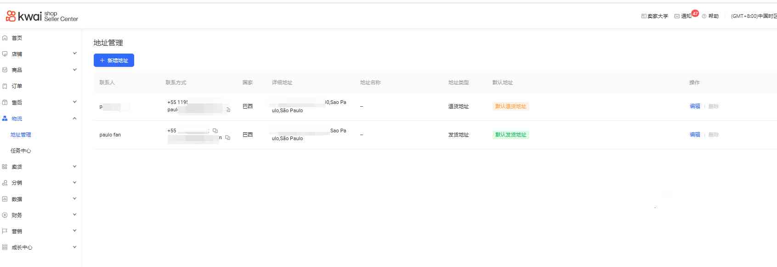The image size is (777, 267).
Task: Click the 联系方式 column header
Action: 176,82
